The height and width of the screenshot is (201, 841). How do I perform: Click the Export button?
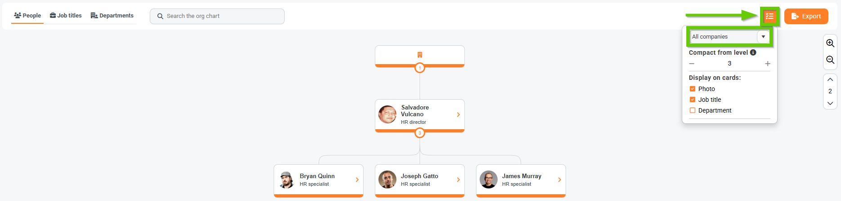806,16
